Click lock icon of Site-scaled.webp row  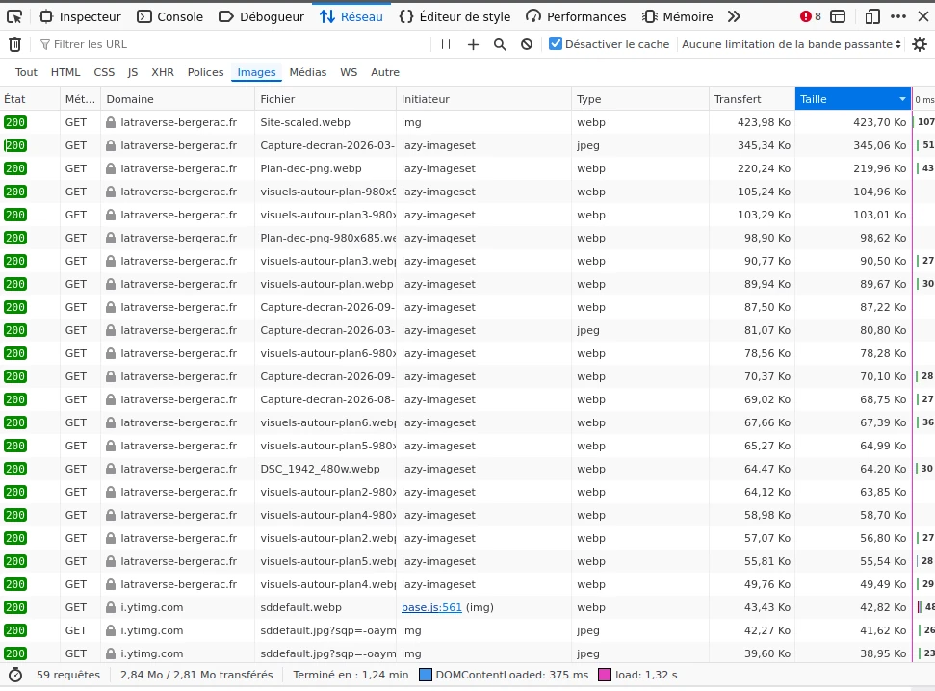(111, 122)
